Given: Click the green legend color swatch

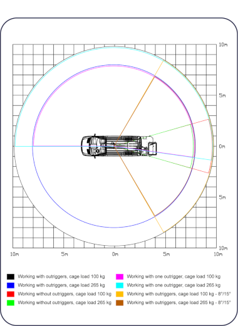Looking at the screenshot, I should coord(11,303).
